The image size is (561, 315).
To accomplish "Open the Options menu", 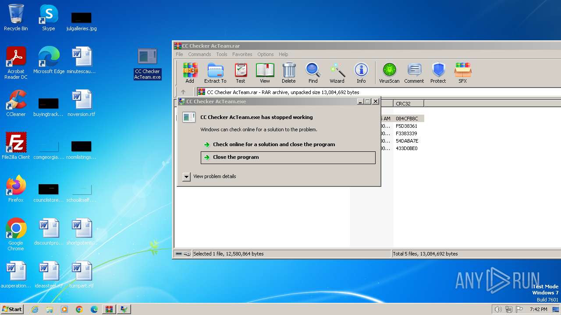I will pyautogui.click(x=266, y=54).
